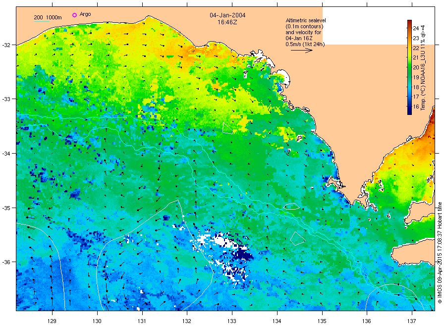Click the velocity reference arrow in legend

click(302, 51)
